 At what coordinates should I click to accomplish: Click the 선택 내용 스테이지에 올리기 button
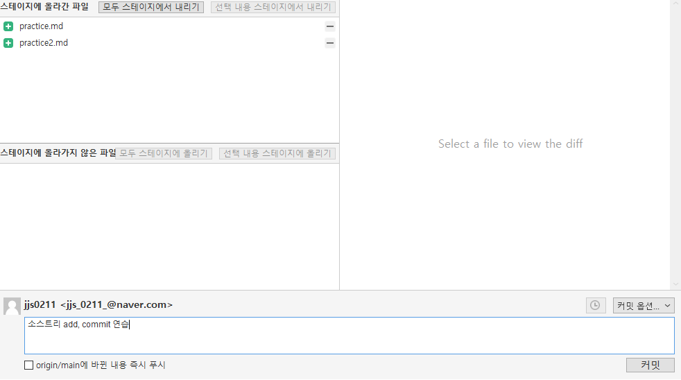(x=277, y=153)
